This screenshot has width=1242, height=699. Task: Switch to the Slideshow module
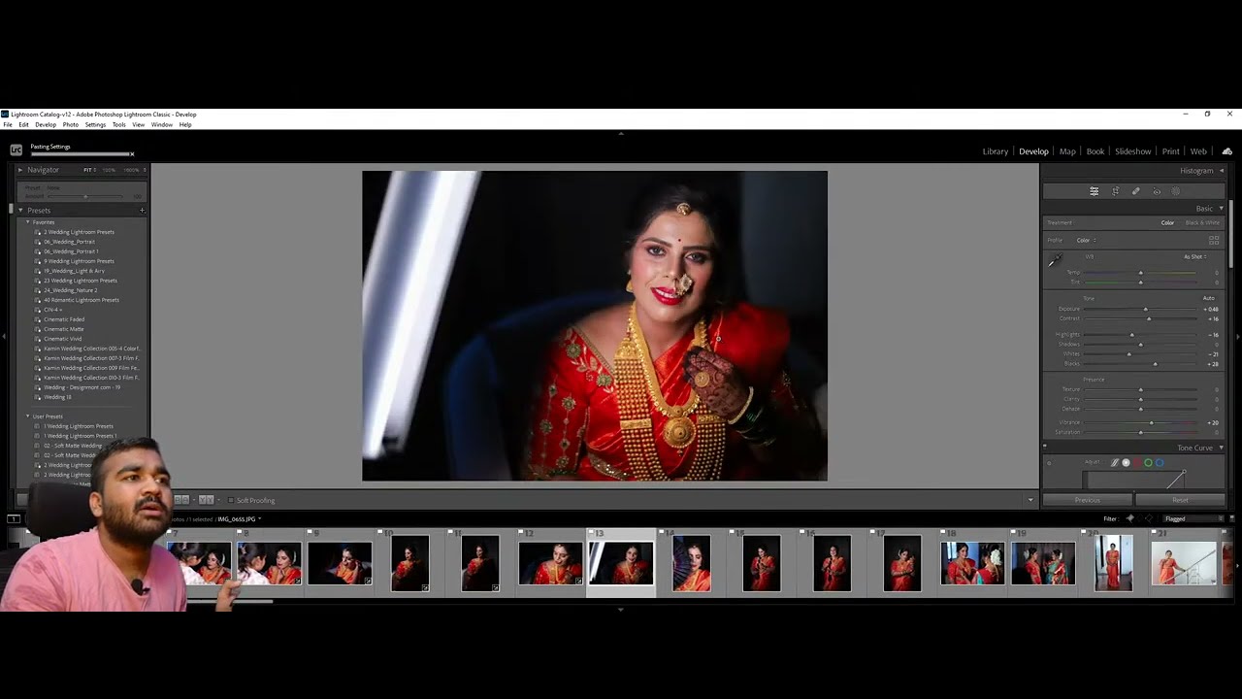click(x=1132, y=151)
